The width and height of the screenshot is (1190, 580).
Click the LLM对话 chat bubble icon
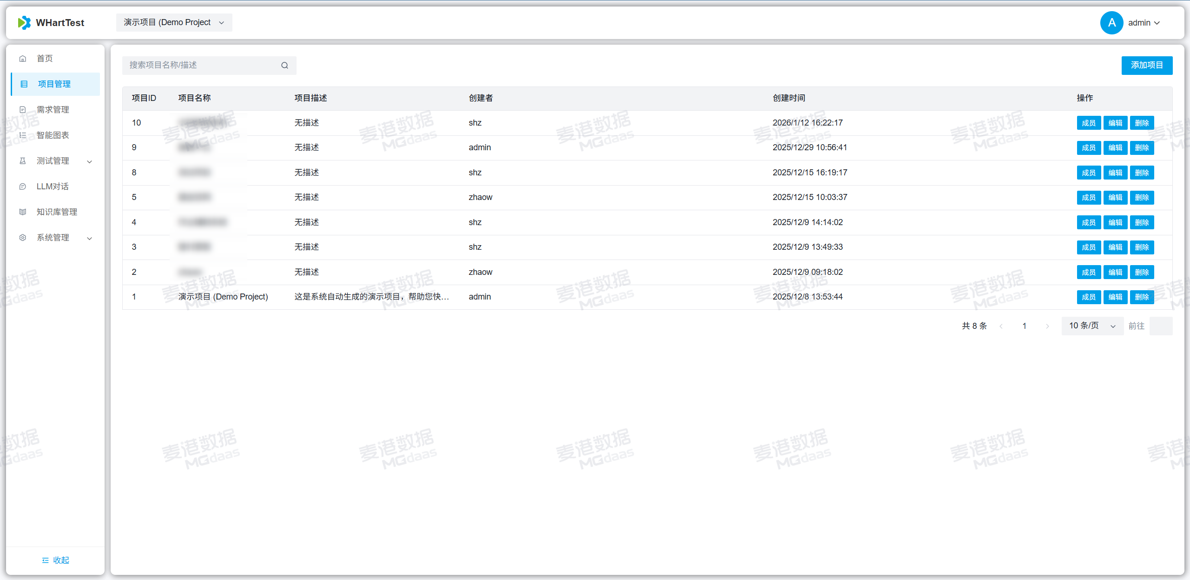[23, 187]
